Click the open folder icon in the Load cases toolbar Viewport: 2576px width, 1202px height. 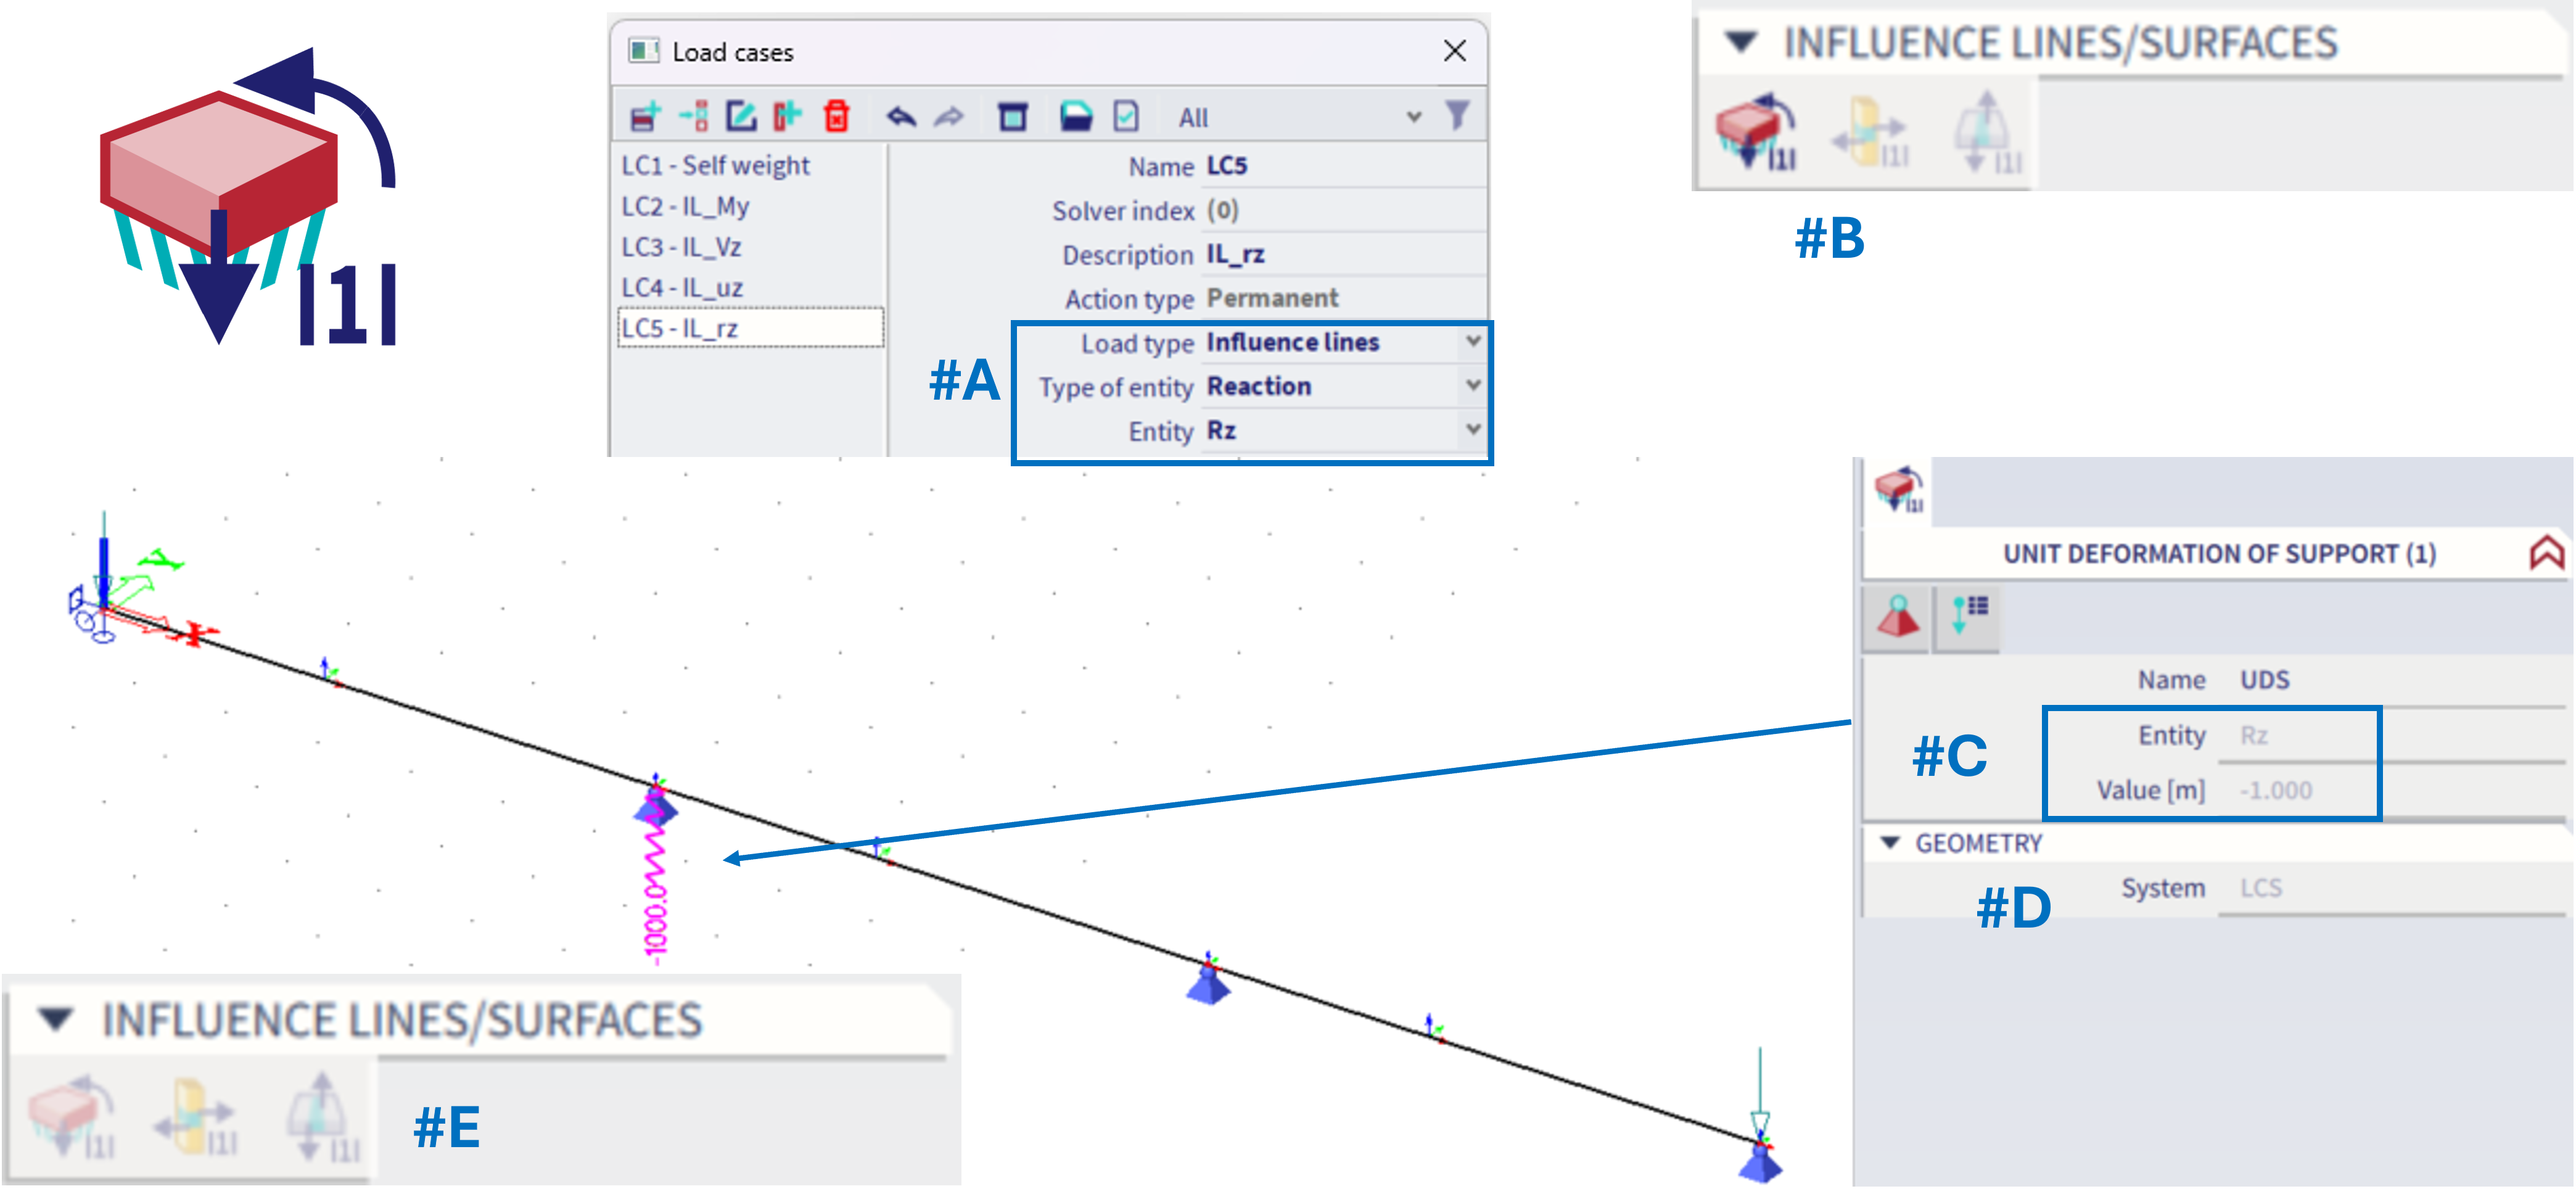pos(1075,117)
